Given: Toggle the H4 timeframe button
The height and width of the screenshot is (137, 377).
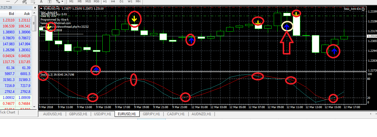Looking at the screenshot, I should coord(113,1).
